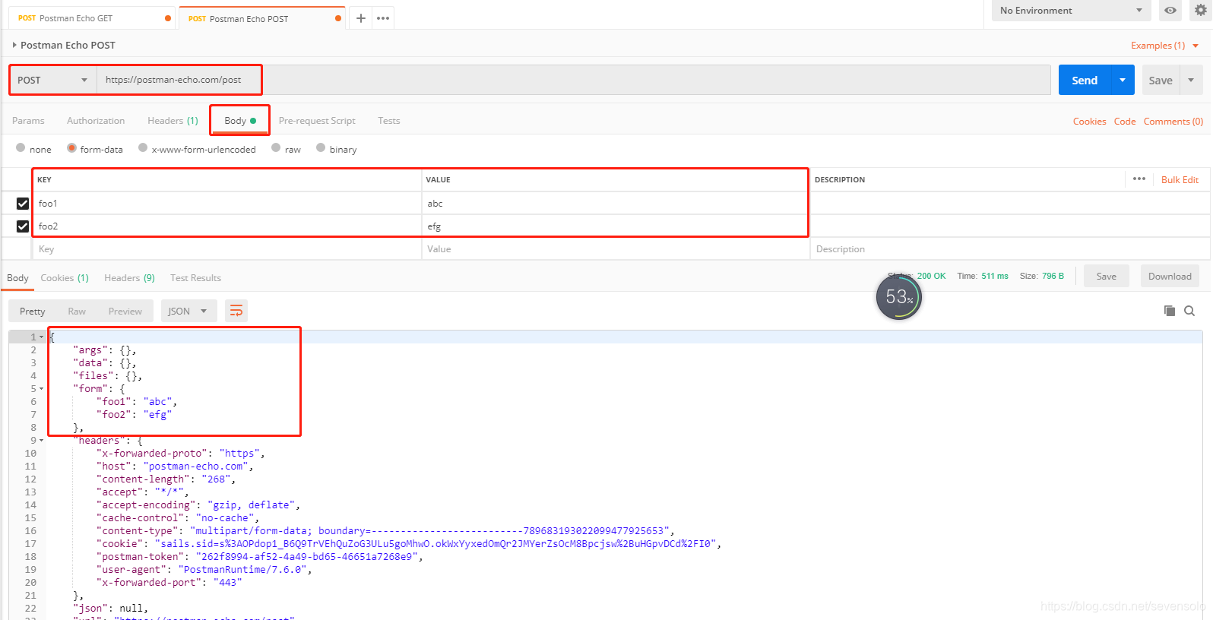Copy response body to clipboard
Viewport: 1213px width, 620px height.
coord(1170,311)
